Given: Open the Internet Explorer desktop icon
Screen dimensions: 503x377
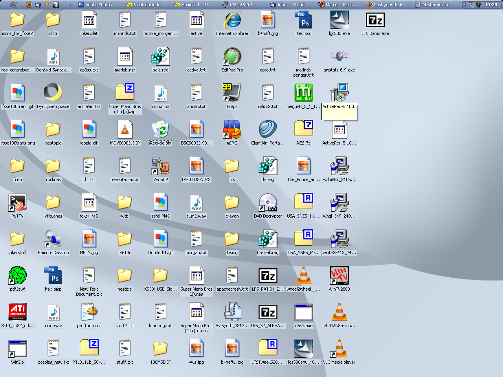Looking at the screenshot, I should coord(232,20).
